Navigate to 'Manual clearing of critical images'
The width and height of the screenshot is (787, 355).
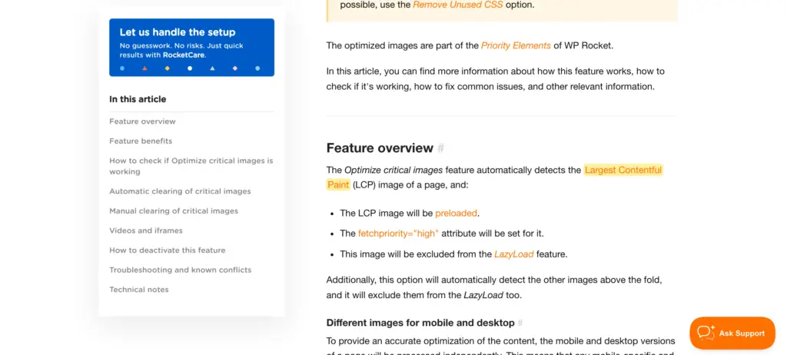(x=174, y=211)
